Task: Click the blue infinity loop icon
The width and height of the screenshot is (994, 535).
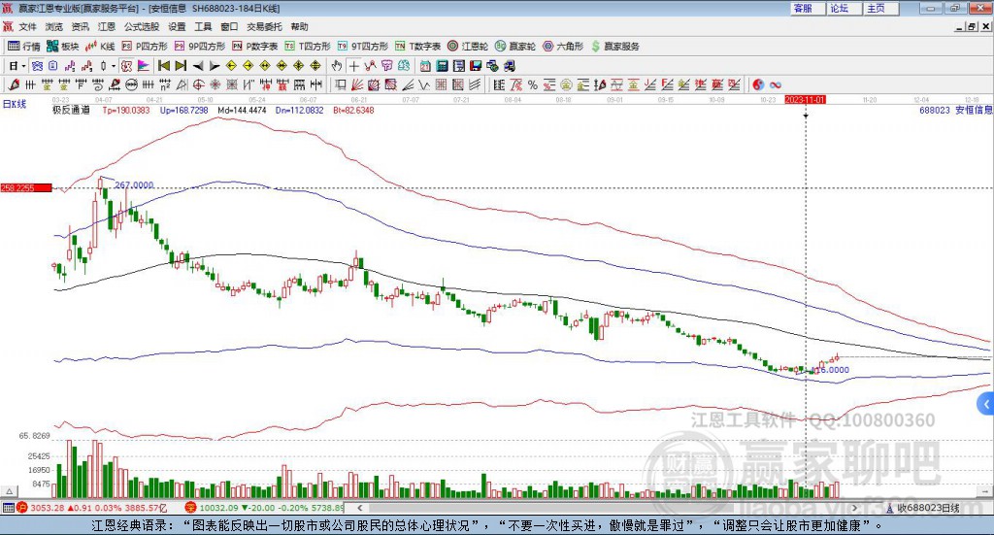Action: (776, 84)
